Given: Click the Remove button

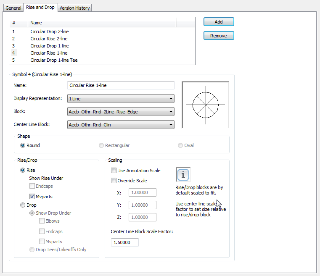Looking at the screenshot, I should click(219, 36).
